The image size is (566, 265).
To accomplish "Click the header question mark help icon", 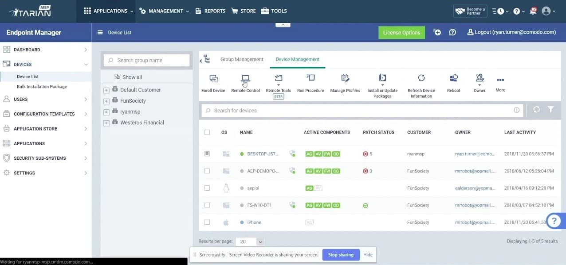I will coord(517,11).
